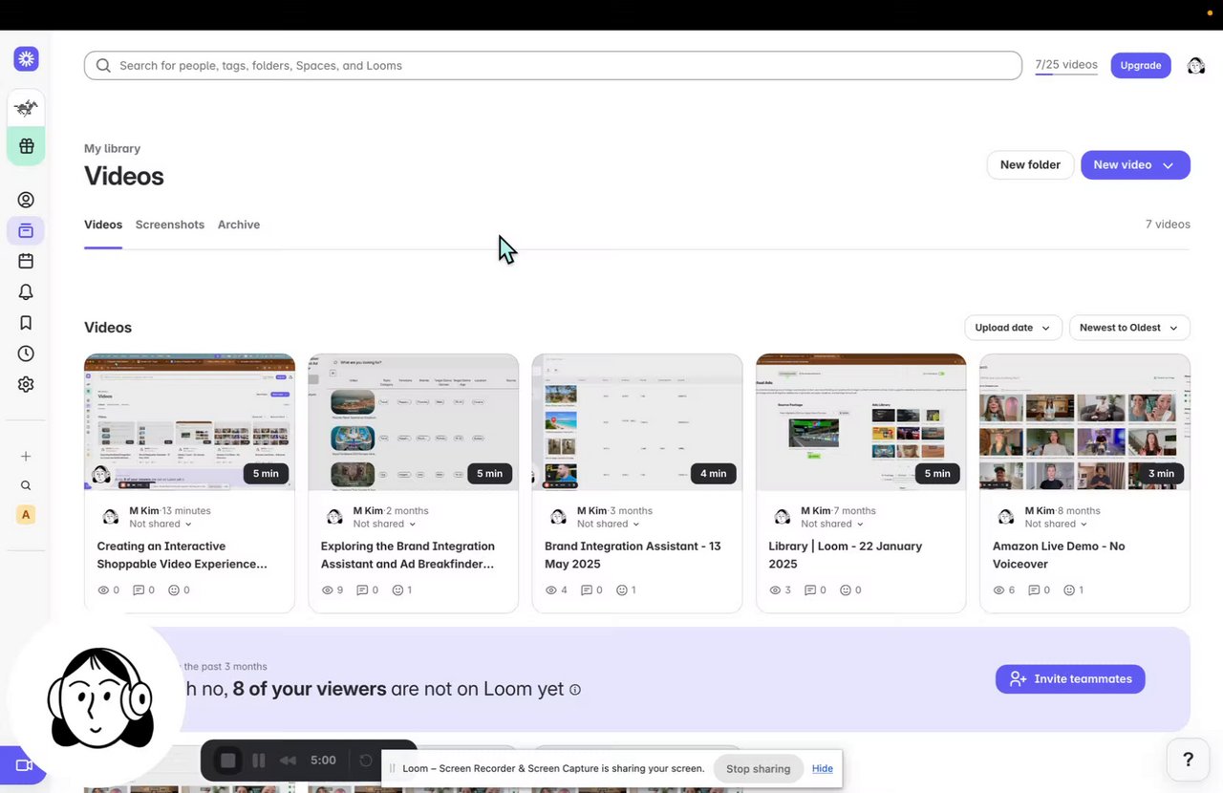Click the reactions smiley on Brand Integration Assistant - 13 May
1223x793 pixels.
[622, 590]
